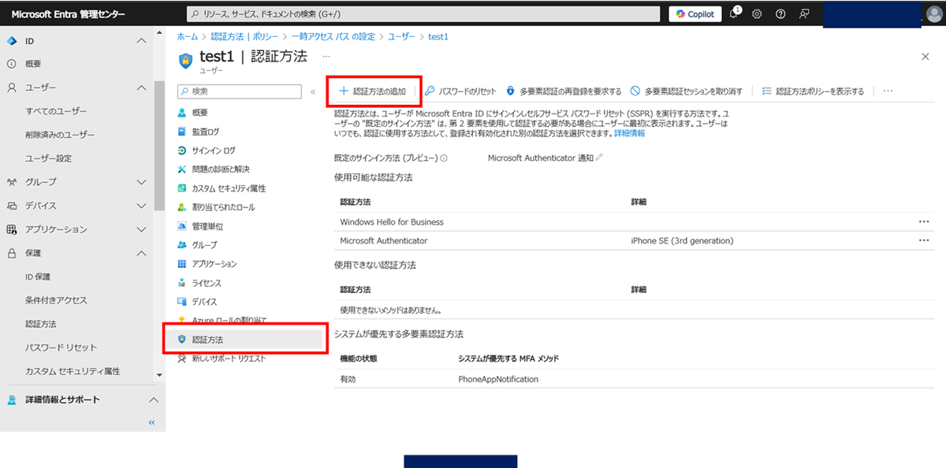
Task: Go to 一時アクセス パス の設定 breadcrumb
Action: [x=333, y=36]
